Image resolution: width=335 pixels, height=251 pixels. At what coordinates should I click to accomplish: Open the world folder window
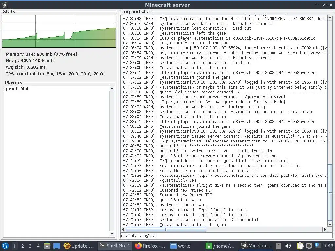pos(181,246)
